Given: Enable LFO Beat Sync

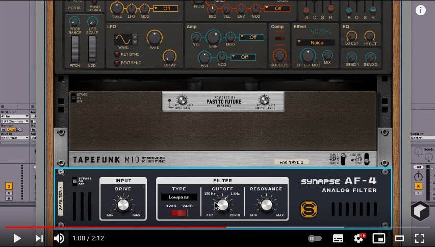Looking at the screenshot, I should pos(117,63).
